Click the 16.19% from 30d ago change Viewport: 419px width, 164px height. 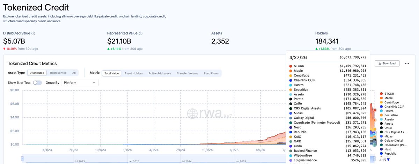[x=21, y=49]
